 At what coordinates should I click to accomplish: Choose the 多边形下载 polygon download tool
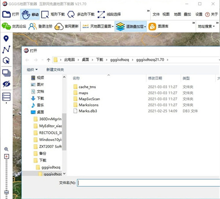(81, 14)
